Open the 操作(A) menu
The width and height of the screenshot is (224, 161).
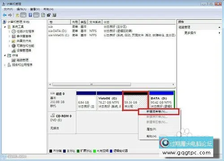coord(22,9)
